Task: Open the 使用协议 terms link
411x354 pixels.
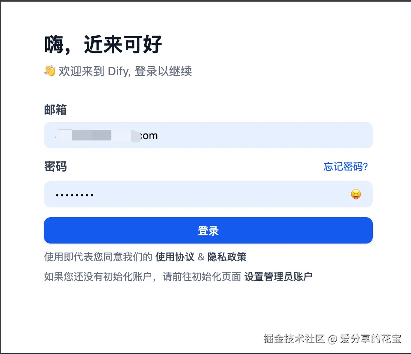Action: coord(174,257)
